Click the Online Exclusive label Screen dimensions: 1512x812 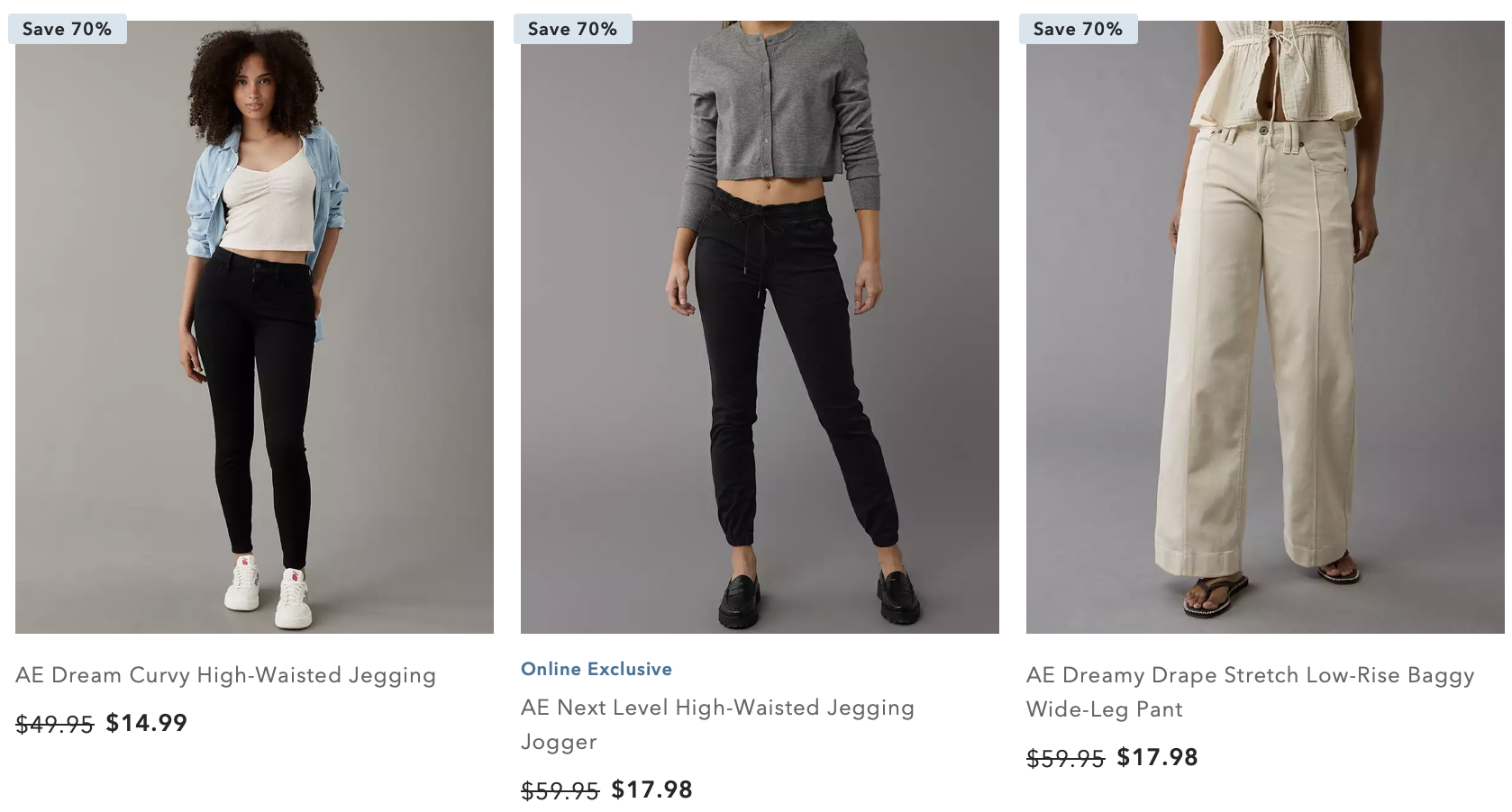[597, 669]
